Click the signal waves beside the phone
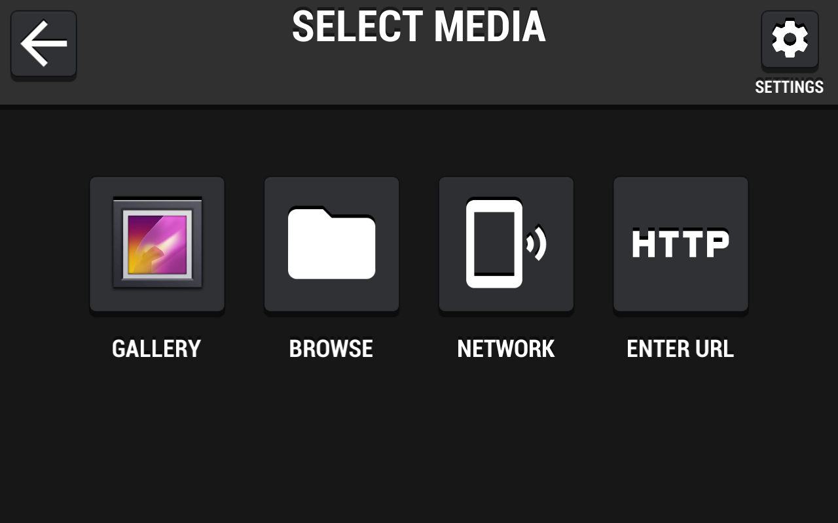 pos(537,243)
